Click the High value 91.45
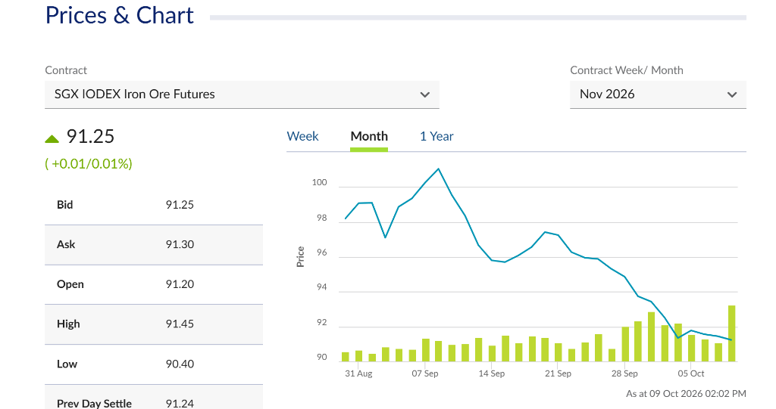Image resolution: width=776 pixels, height=409 pixels. coord(180,324)
